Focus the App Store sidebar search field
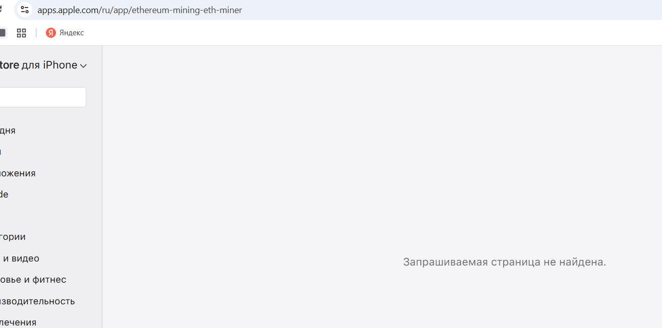This screenshot has width=662, height=328. pos(43,97)
